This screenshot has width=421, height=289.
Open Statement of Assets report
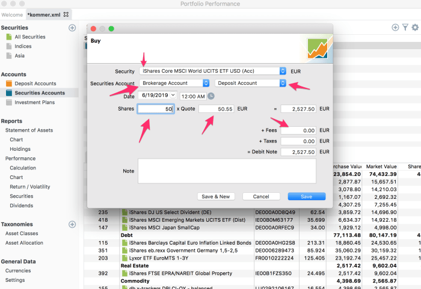29,130
